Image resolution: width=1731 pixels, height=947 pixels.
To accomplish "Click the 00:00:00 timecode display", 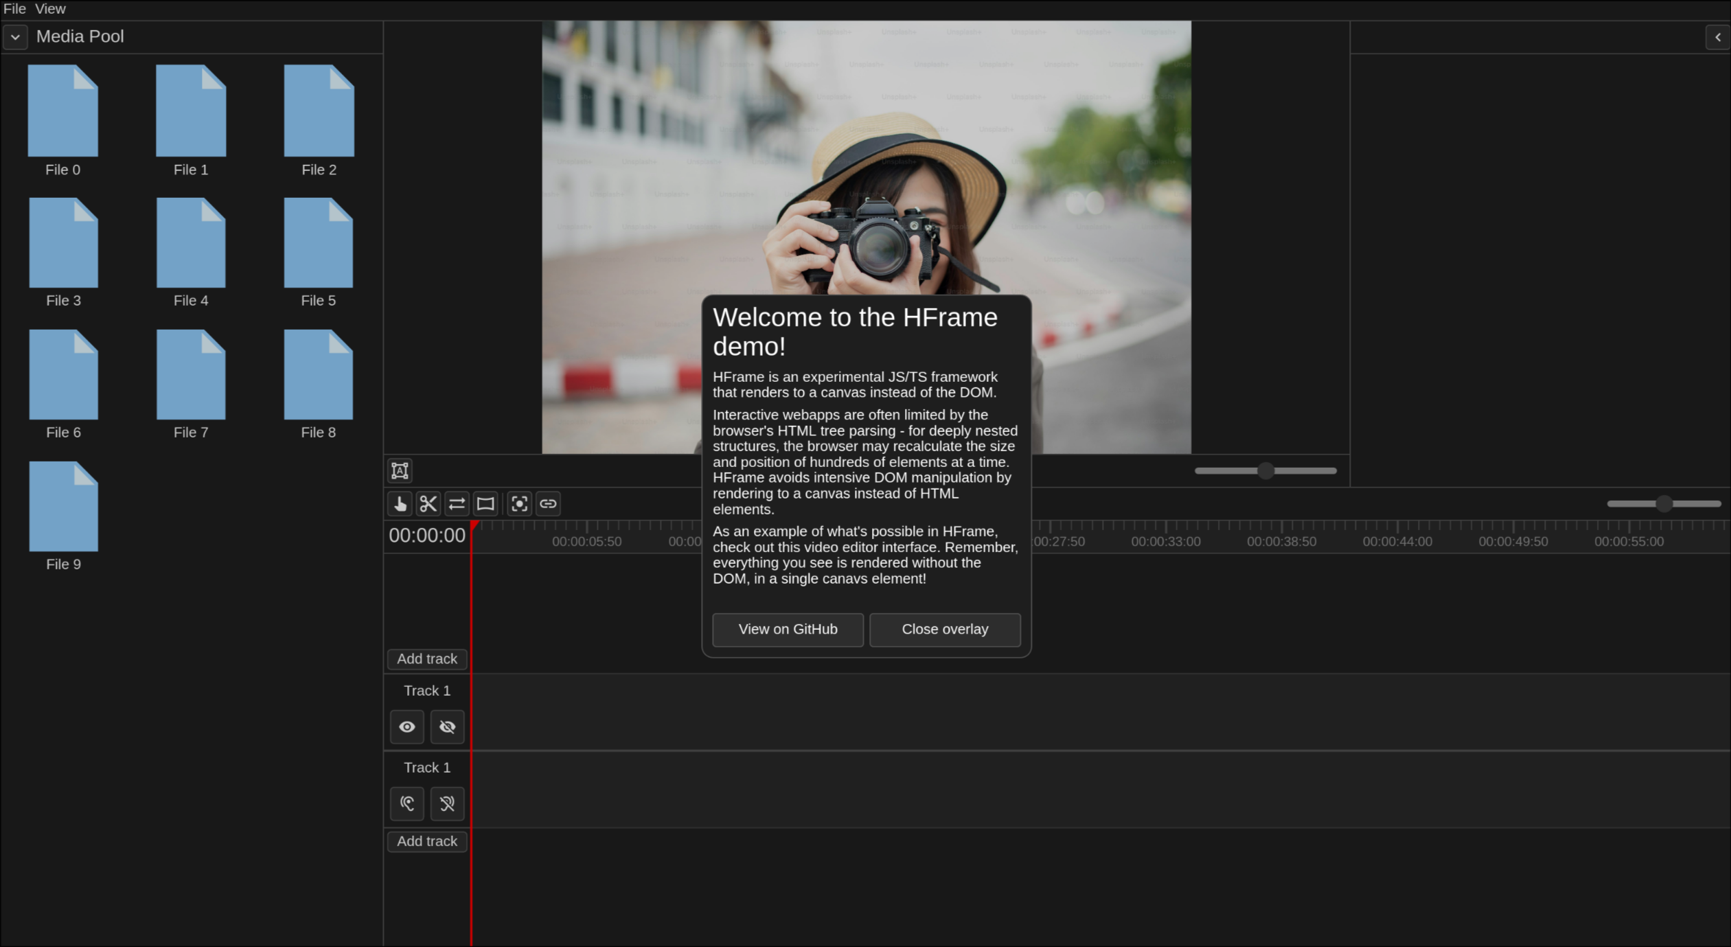I will (427, 536).
